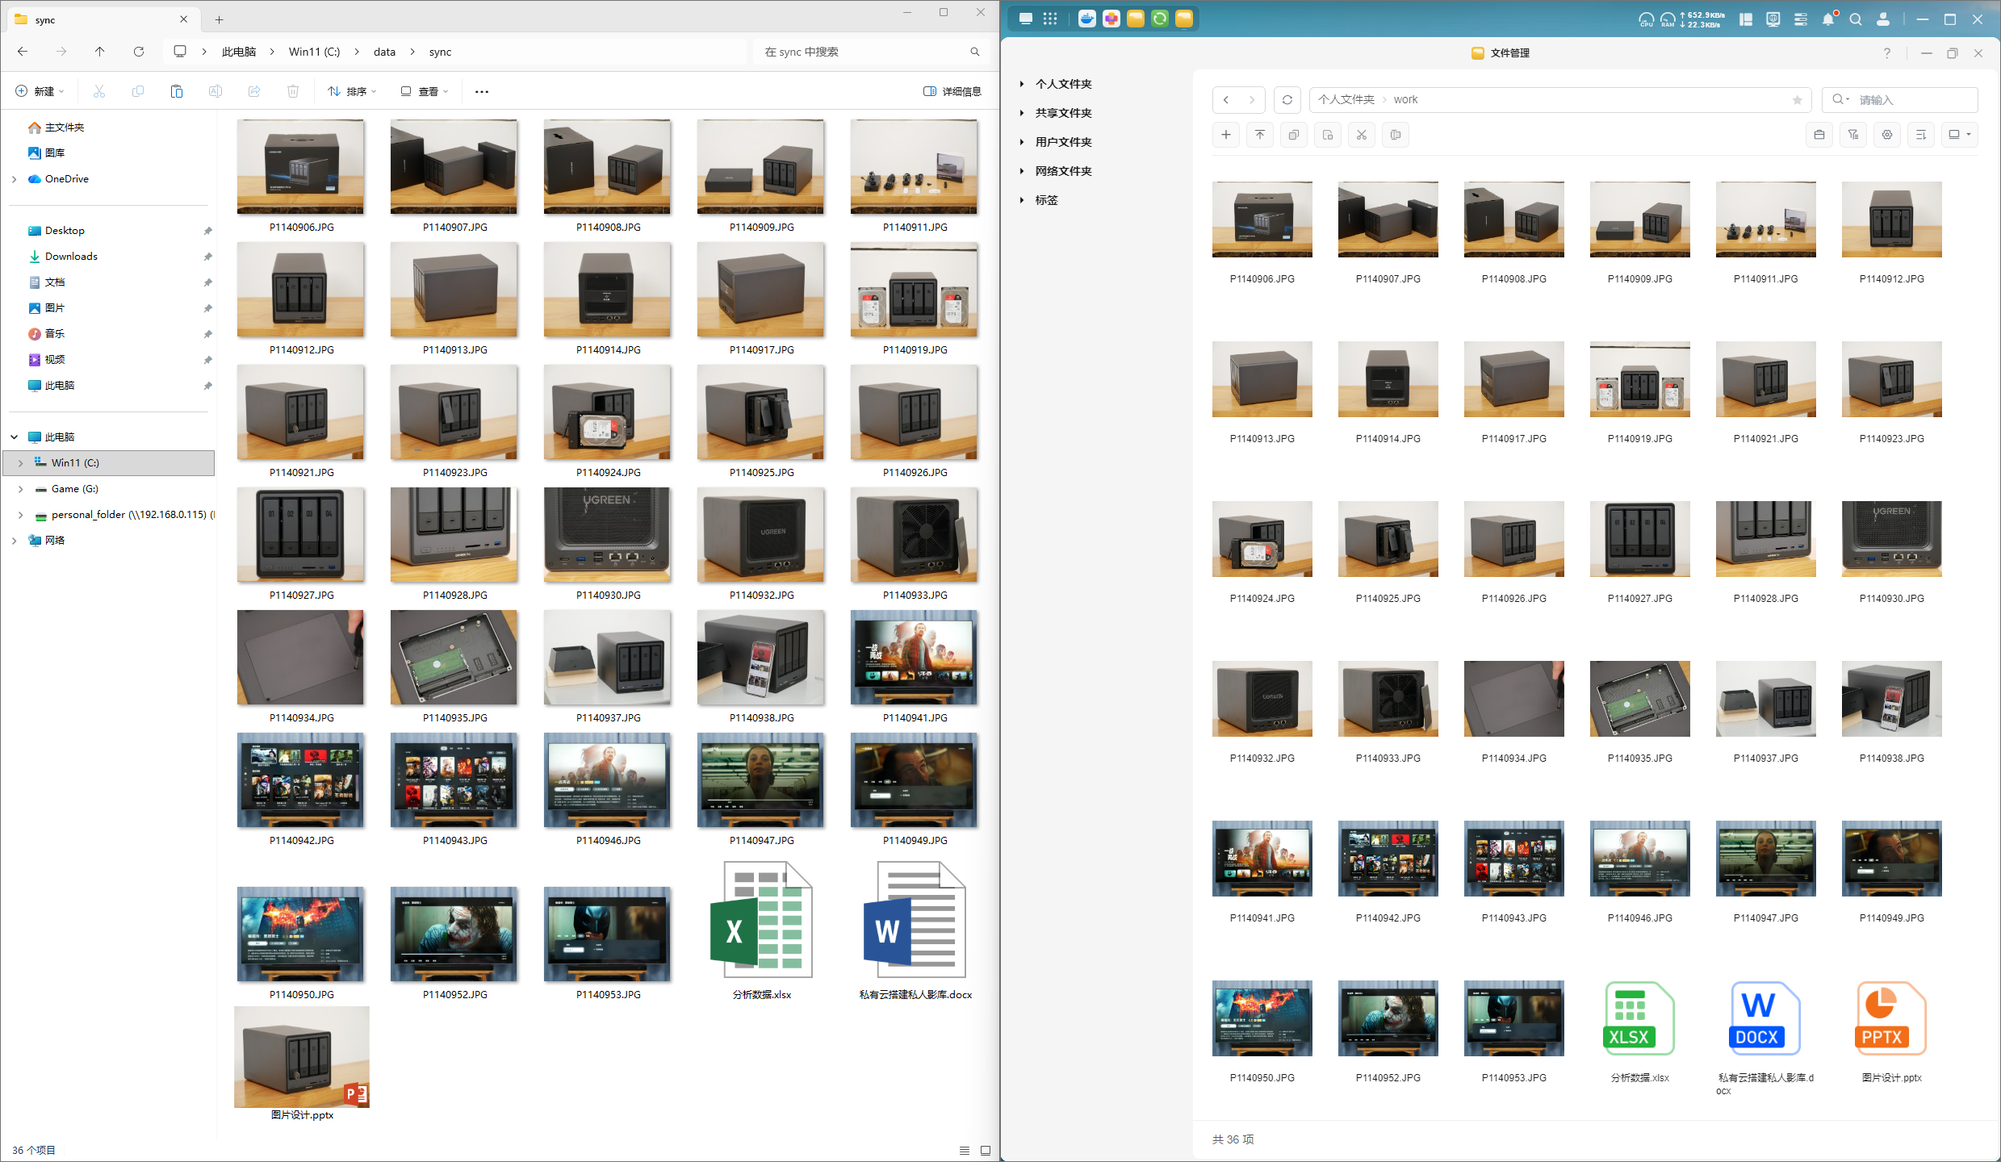Open the view mode dropdown in file manager
Viewport: 2001px width, 1162px height.
point(1959,135)
